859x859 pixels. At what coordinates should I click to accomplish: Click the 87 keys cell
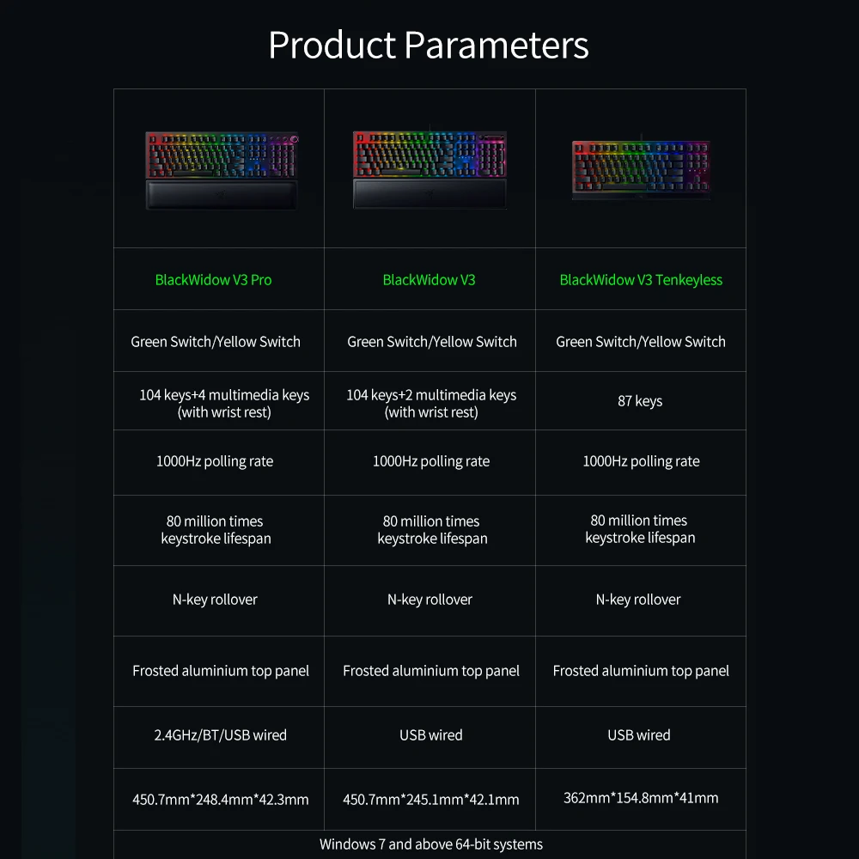pyautogui.click(x=641, y=401)
